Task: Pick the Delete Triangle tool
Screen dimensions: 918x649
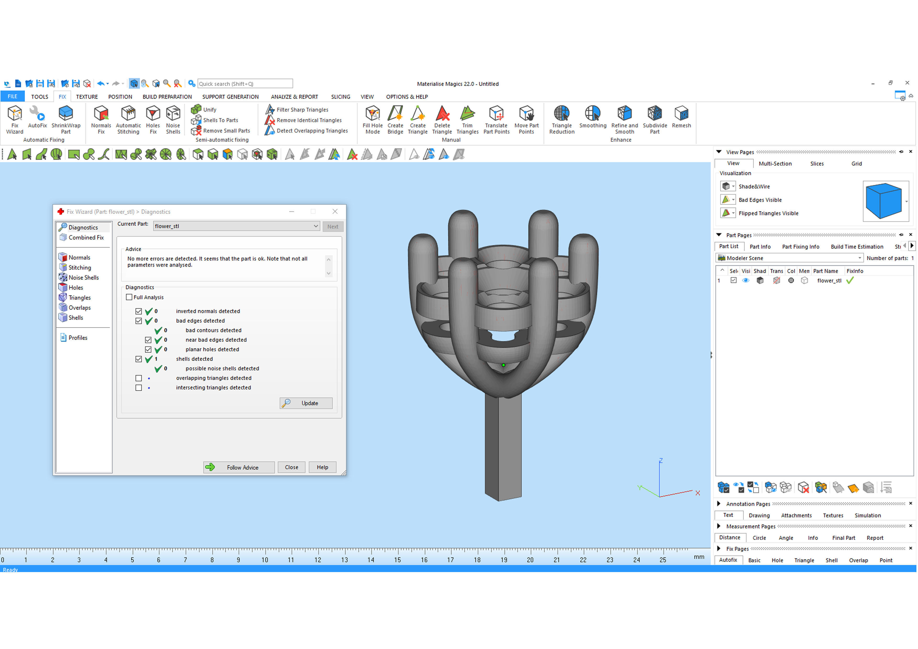Action: tap(442, 120)
